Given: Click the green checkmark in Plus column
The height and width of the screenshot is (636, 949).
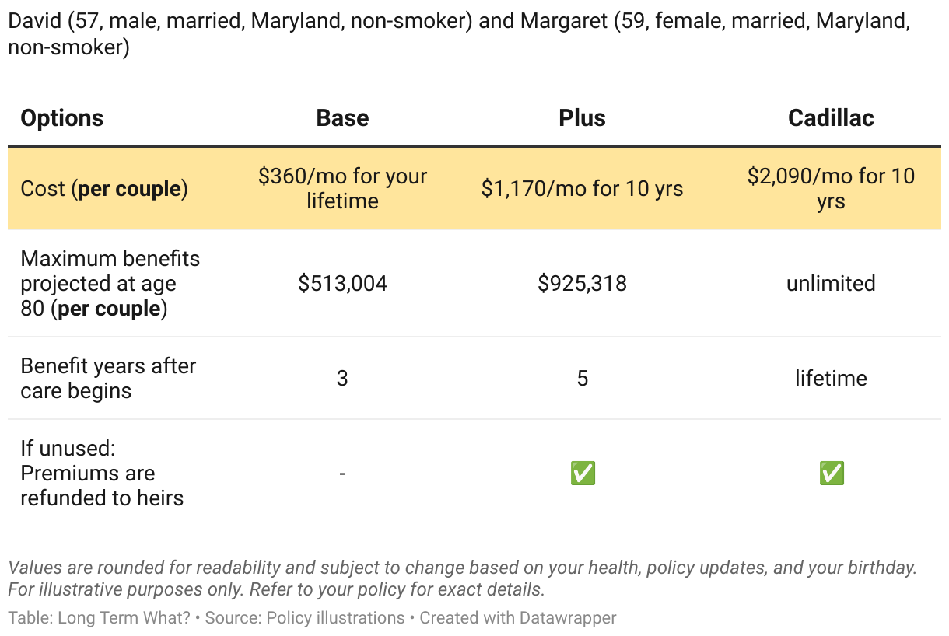Looking at the screenshot, I should 583,474.
